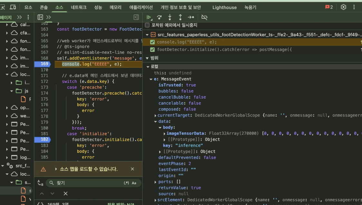Collapse the Local (로컬) scope
The width and height of the screenshot is (362, 205).
click(148, 67)
